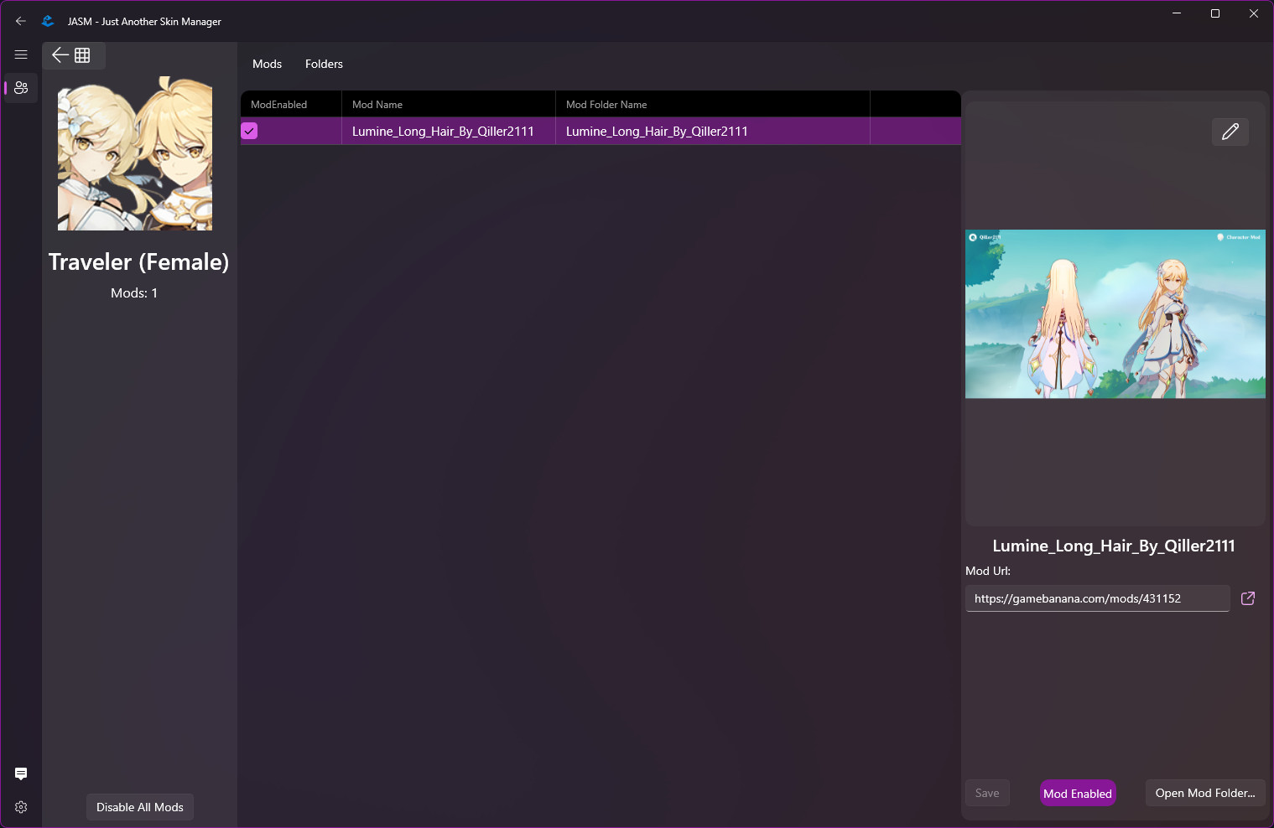Click the Traveler (Female) character portrait
1274x828 pixels.
pos(134,153)
